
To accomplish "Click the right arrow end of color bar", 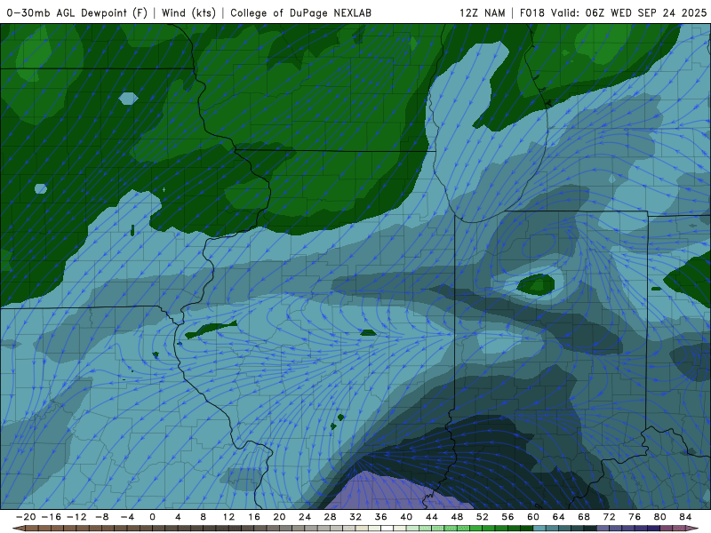I will point(693,529).
